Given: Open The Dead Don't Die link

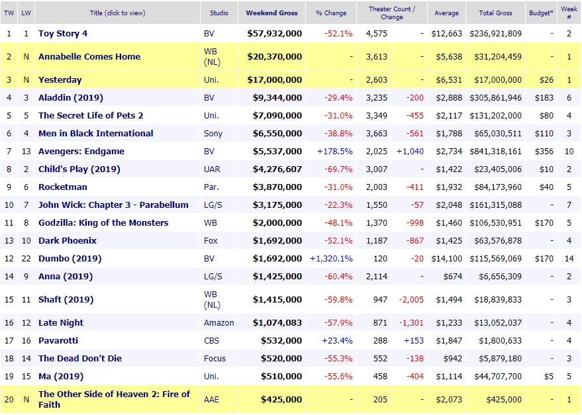Looking at the screenshot, I should [80, 358].
